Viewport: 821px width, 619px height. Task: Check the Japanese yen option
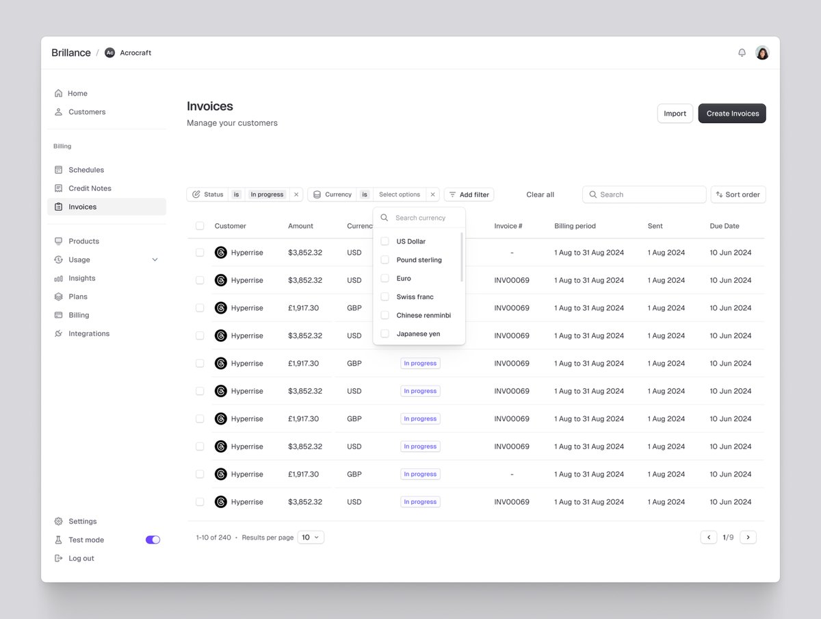(x=385, y=333)
